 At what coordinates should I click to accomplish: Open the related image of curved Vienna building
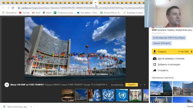(183, 89)
